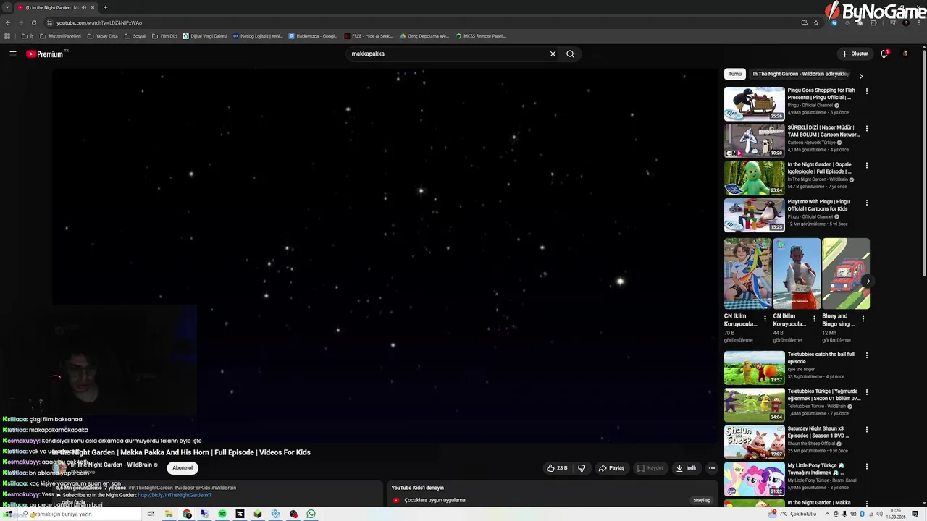Open the tab search dropdown arrow
The image size is (927, 521).
tap(7, 7)
